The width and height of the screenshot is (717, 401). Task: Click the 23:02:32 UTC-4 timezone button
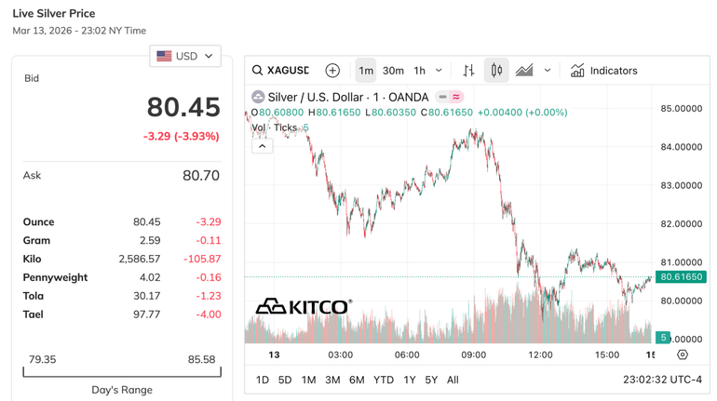point(662,380)
